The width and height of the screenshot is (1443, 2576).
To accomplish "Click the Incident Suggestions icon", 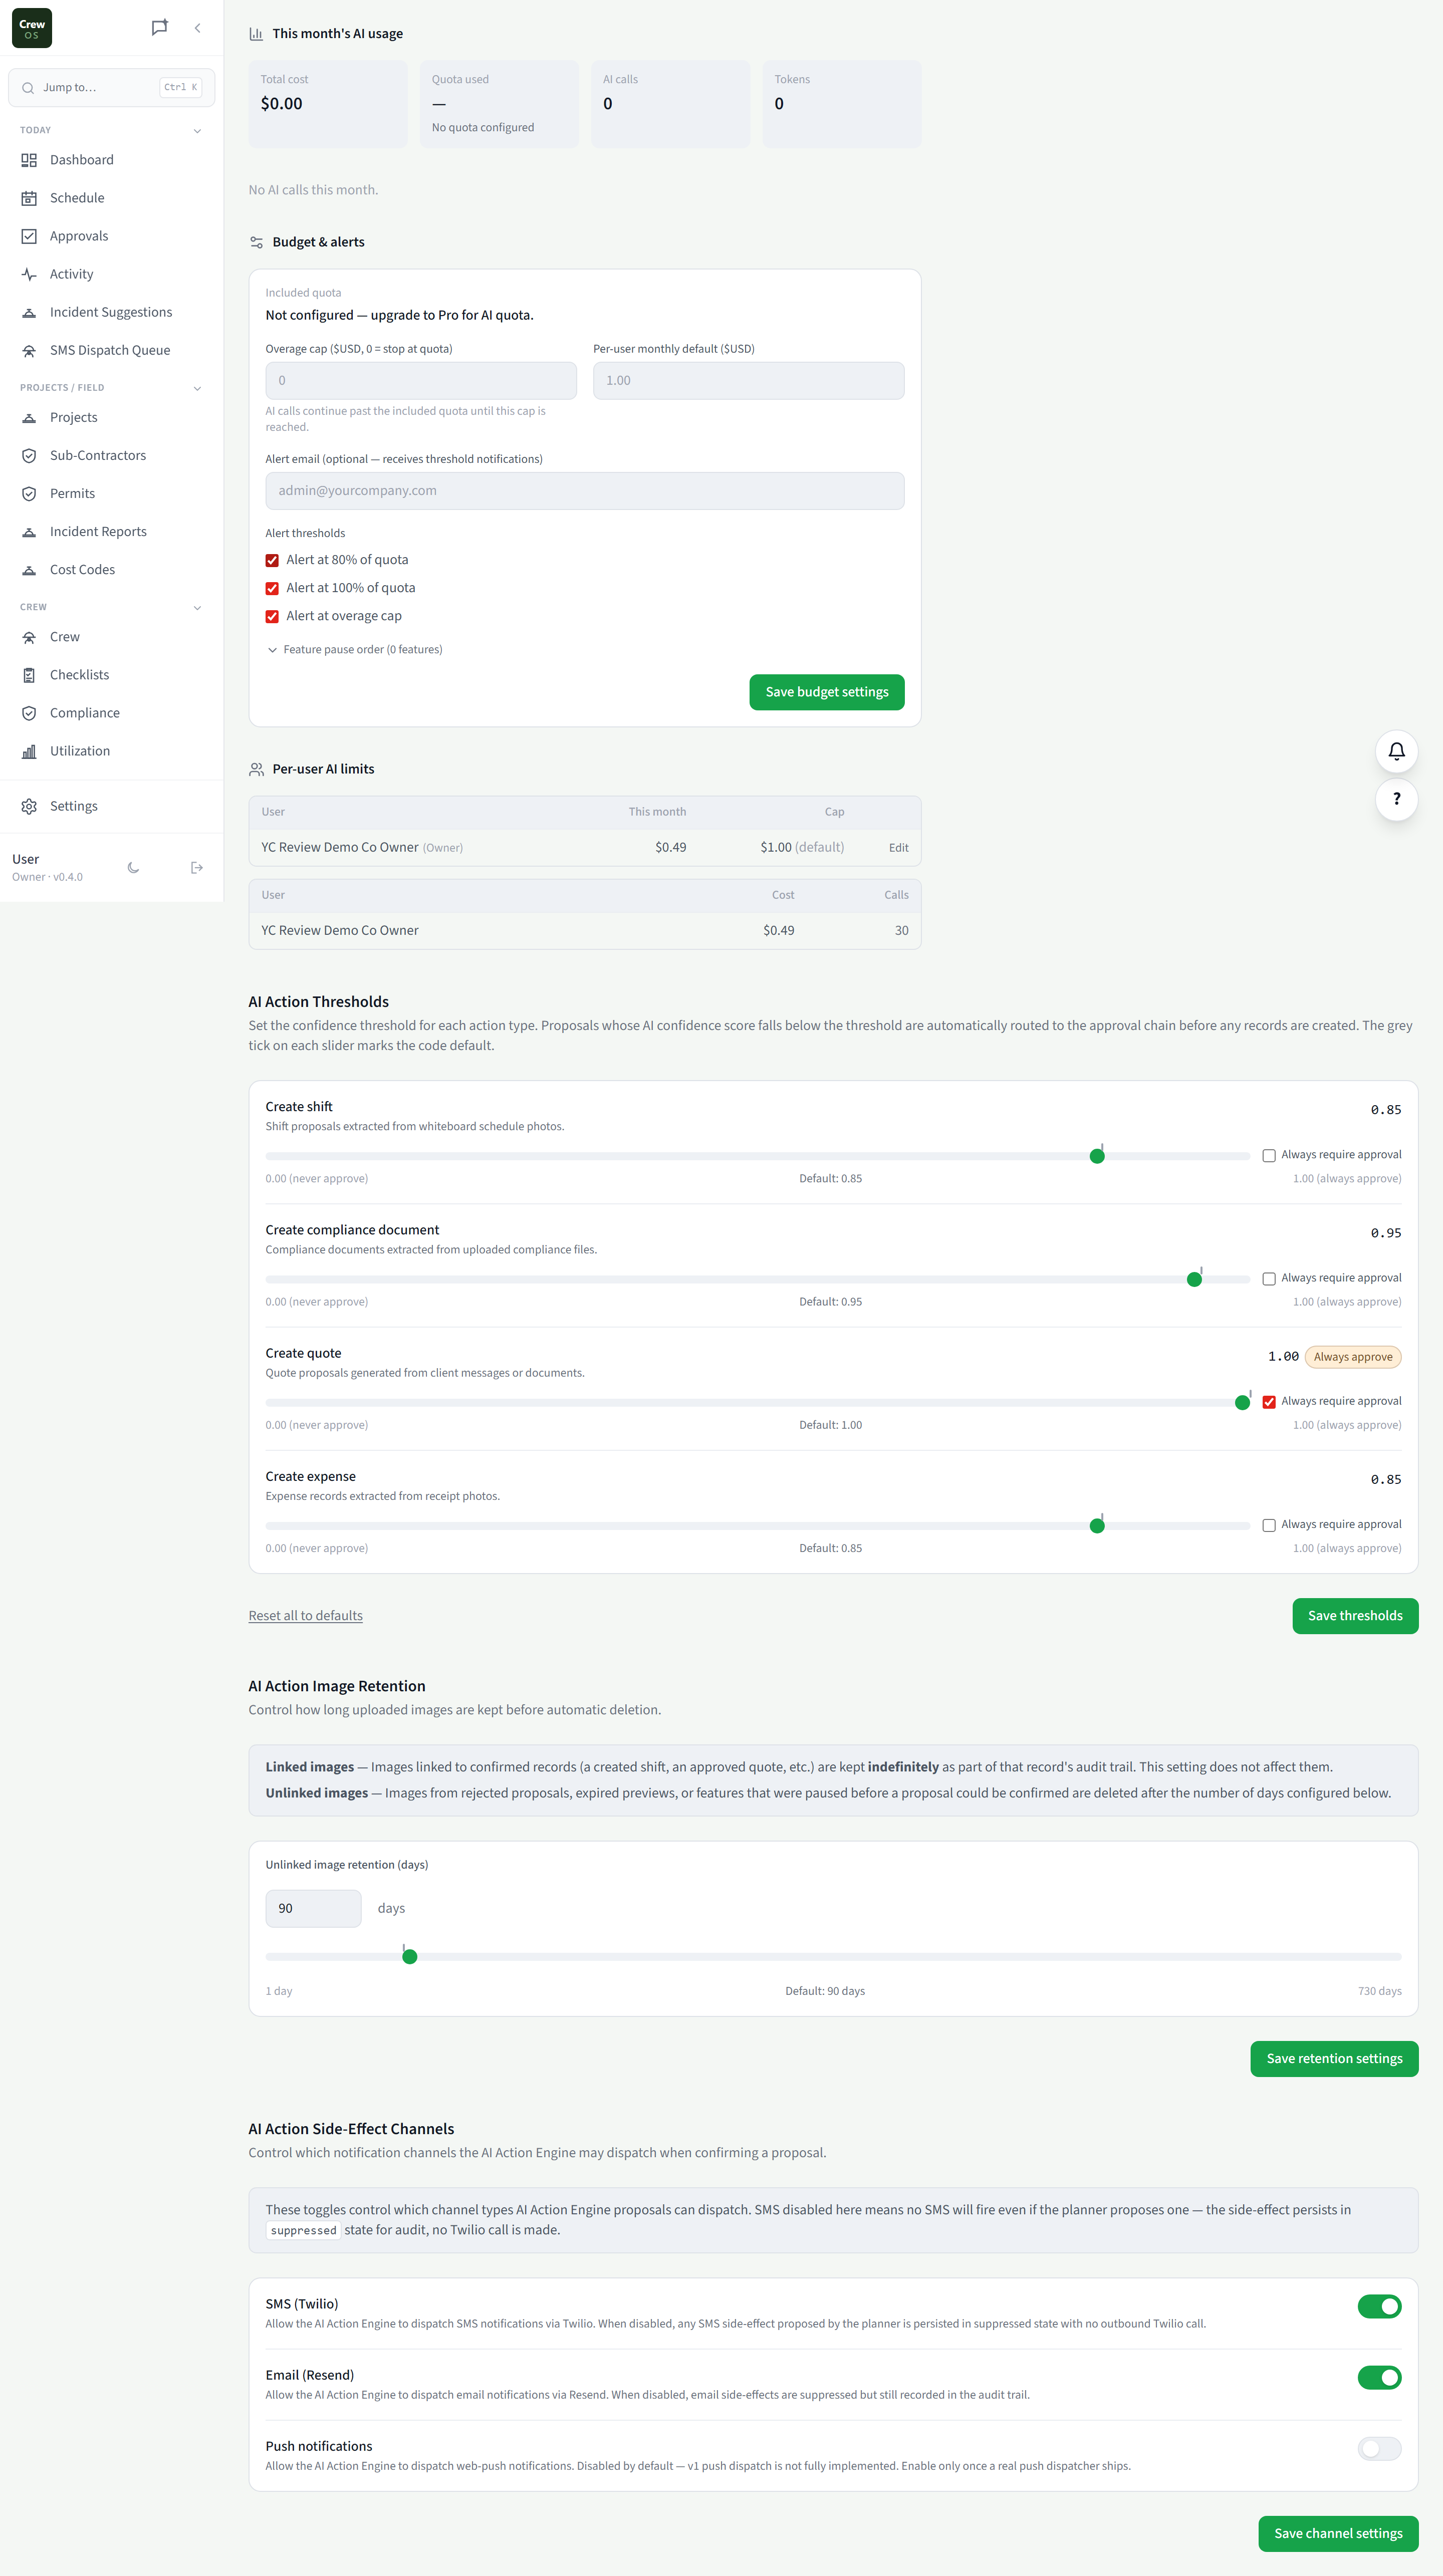I will point(29,312).
